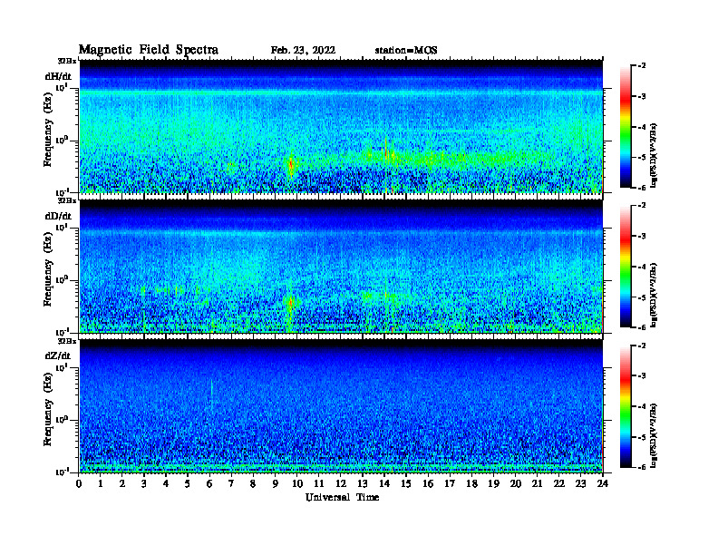Click hour tick label 24 on time axis
This screenshot has height=555, width=718.
tap(603, 484)
